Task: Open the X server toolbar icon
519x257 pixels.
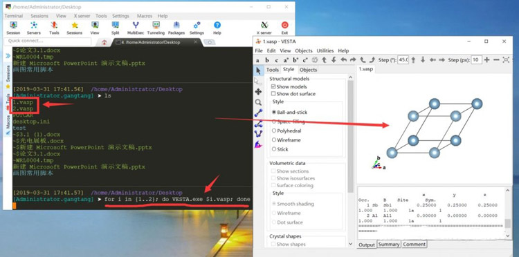Action: click(264, 28)
